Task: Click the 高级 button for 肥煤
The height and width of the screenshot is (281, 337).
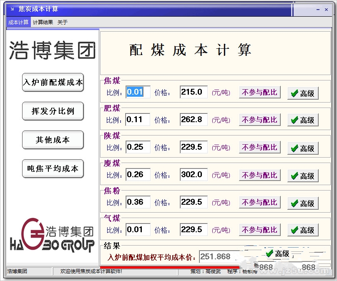Action: (x=303, y=120)
